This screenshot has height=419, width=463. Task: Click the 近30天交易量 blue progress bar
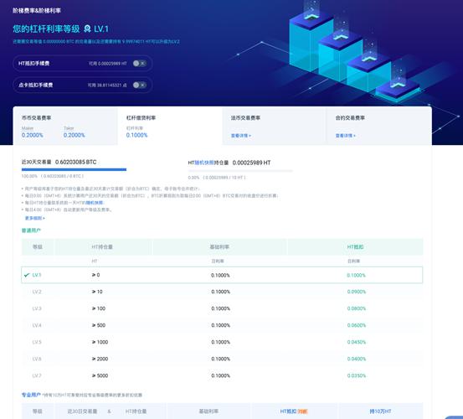(x=74, y=169)
